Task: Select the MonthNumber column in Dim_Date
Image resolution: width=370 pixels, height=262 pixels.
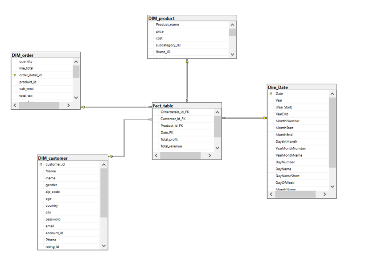Action: (298, 121)
